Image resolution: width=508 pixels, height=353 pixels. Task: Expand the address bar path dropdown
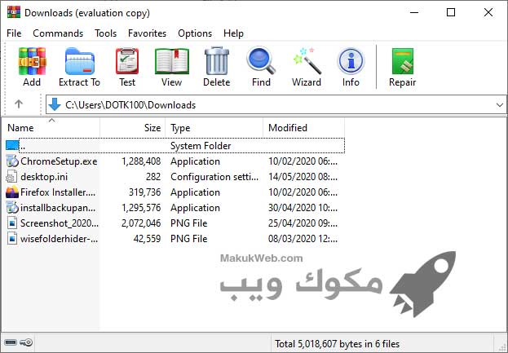[500, 105]
